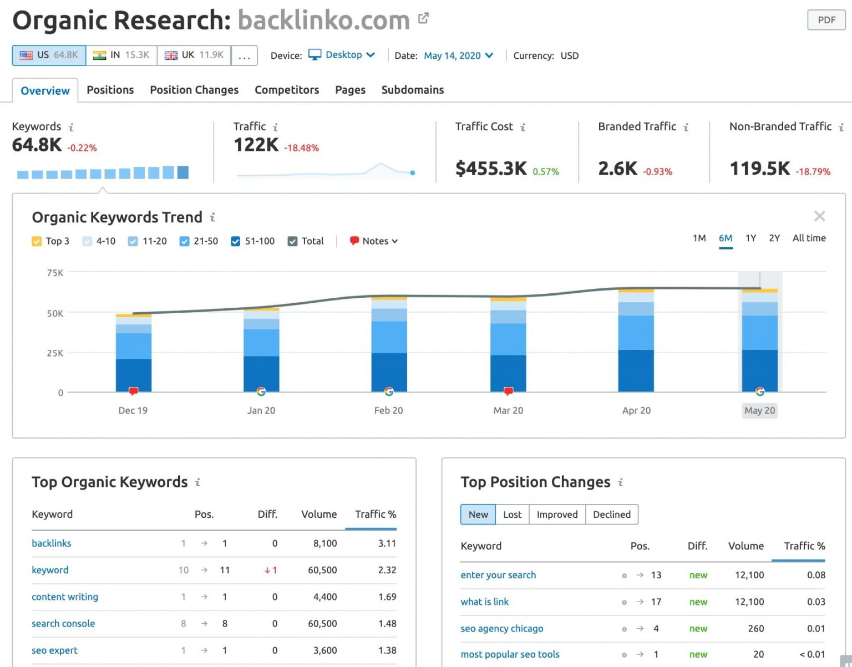
Task: Click the Google update icon under Jan 20
Action: pyautogui.click(x=261, y=391)
